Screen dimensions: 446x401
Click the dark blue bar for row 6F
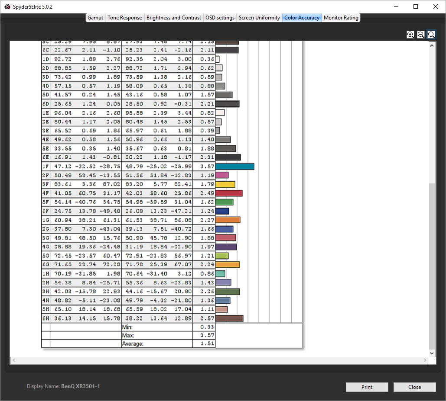(222, 211)
